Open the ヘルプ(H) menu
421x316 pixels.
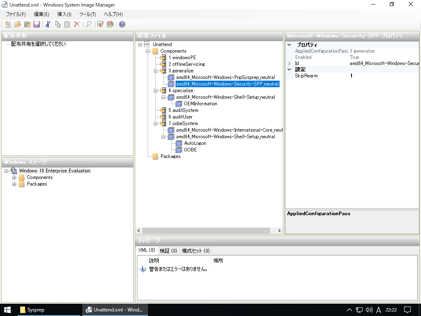pyautogui.click(x=113, y=14)
